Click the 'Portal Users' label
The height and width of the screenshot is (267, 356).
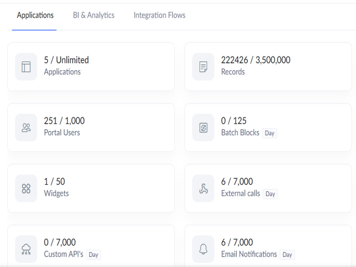pos(62,132)
